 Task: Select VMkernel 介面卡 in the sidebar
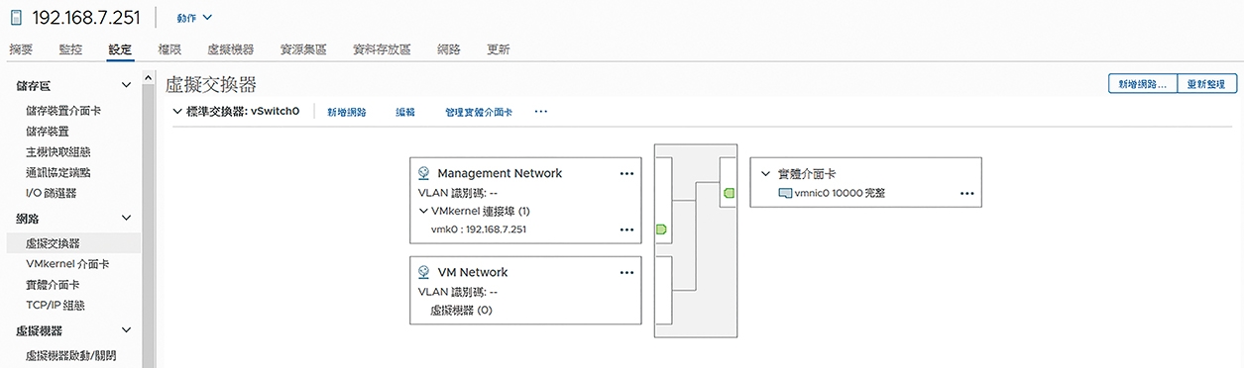tap(67, 264)
